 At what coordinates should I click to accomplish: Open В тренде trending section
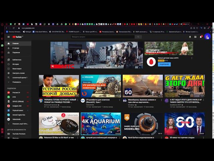(18, 48)
